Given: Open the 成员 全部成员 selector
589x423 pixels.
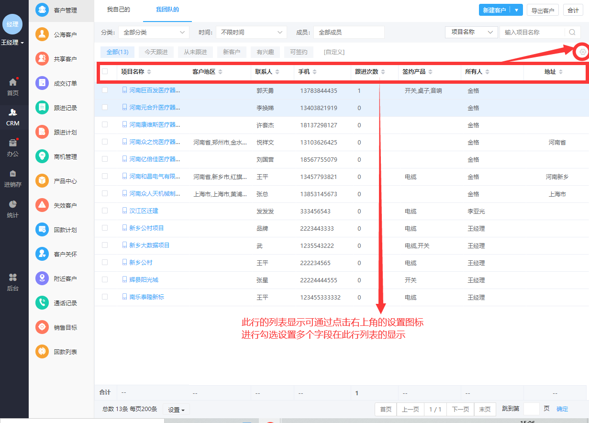Looking at the screenshot, I should point(349,32).
